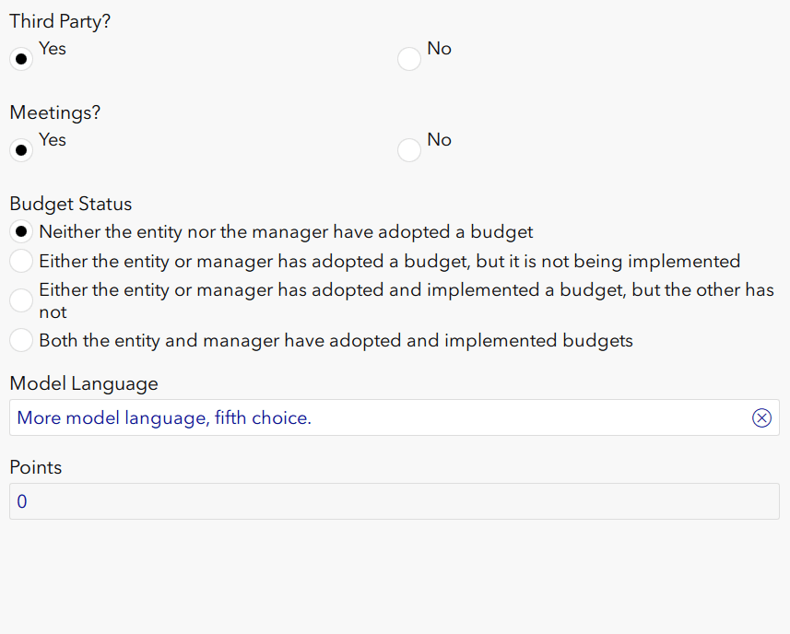
Task: Click the 'Both the entity and manager' option text
Action: [x=336, y=341]
